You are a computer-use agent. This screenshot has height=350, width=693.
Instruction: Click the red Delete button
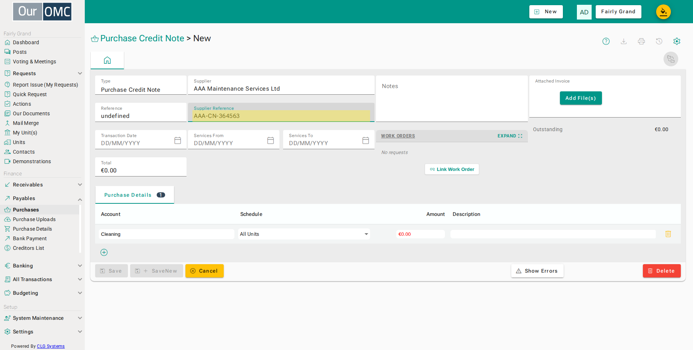click(662, 271)
